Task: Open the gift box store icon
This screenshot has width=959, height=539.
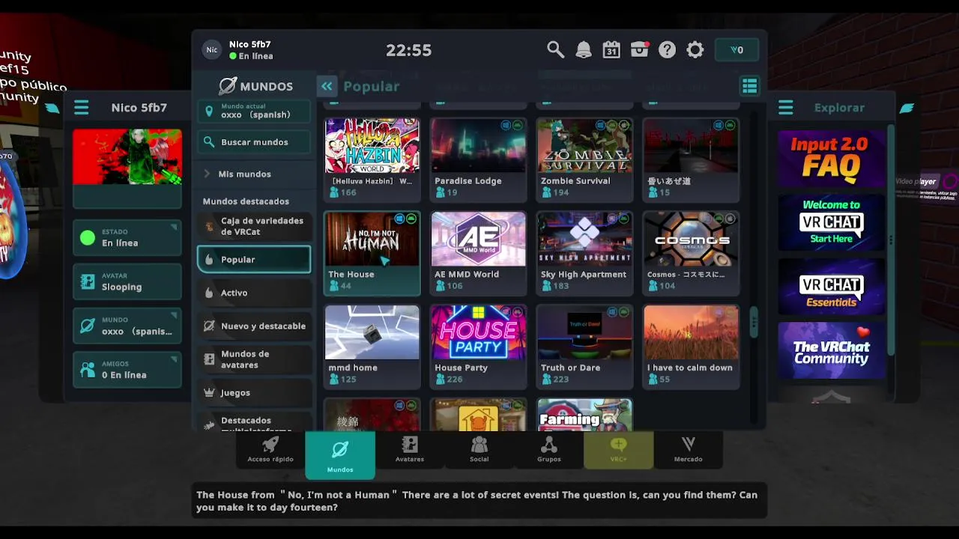Action: pyautogui.click(x=639, y=50)
